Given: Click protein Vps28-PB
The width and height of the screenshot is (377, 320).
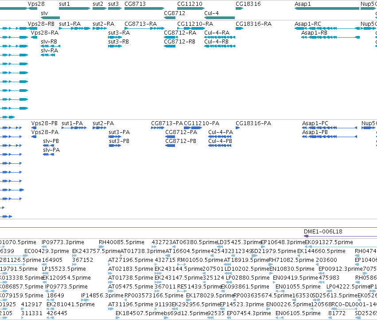Looking at the screenshot, I should coord(44,123).
